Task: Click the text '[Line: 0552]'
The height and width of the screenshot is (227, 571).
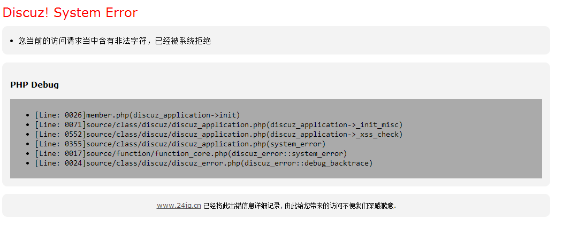Action: pyautogui.click(x=60, y=135)
